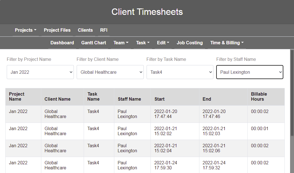The image size is (294, 173).
Task: Open the Filter by Task Name selector
Action: (x=180, y=72)
